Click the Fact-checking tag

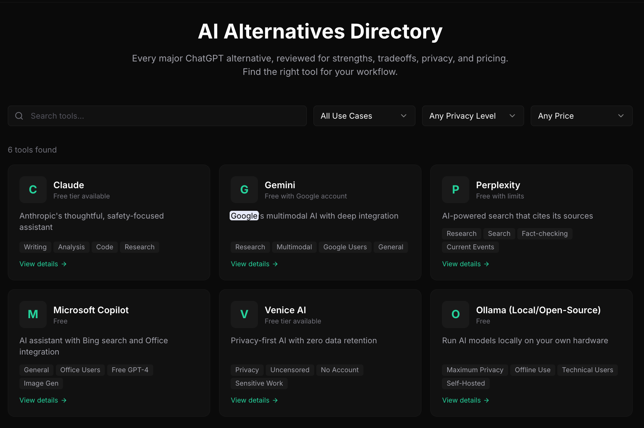(x=545, y=233)
